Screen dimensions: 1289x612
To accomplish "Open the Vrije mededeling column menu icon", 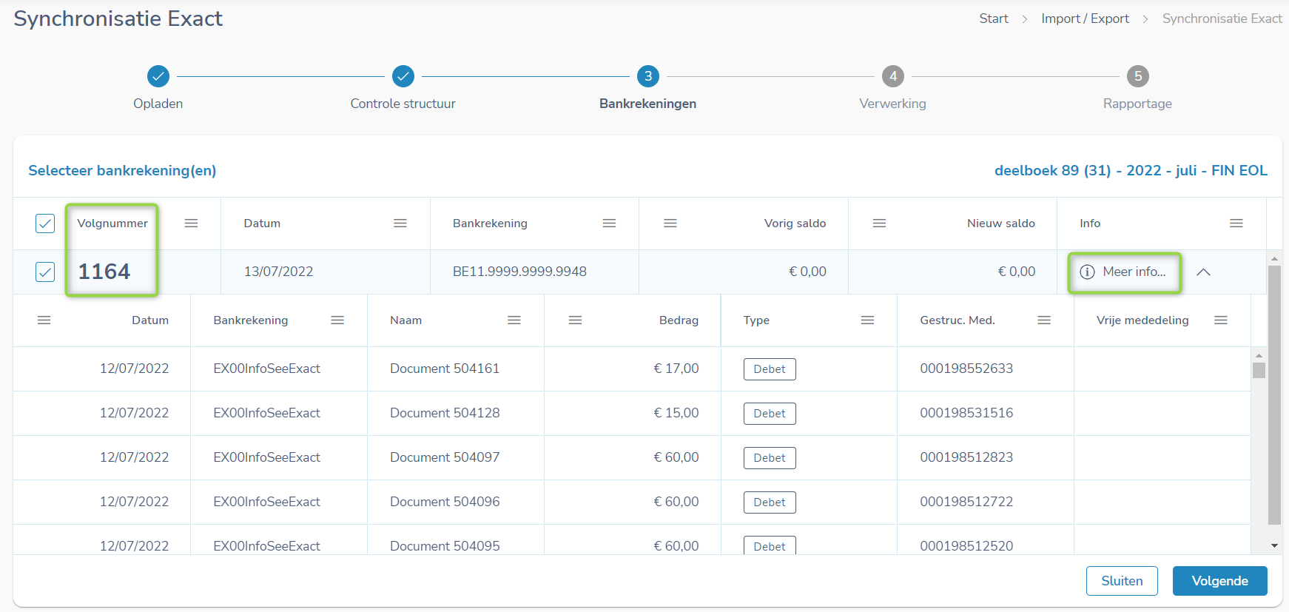I will 1221,320.
